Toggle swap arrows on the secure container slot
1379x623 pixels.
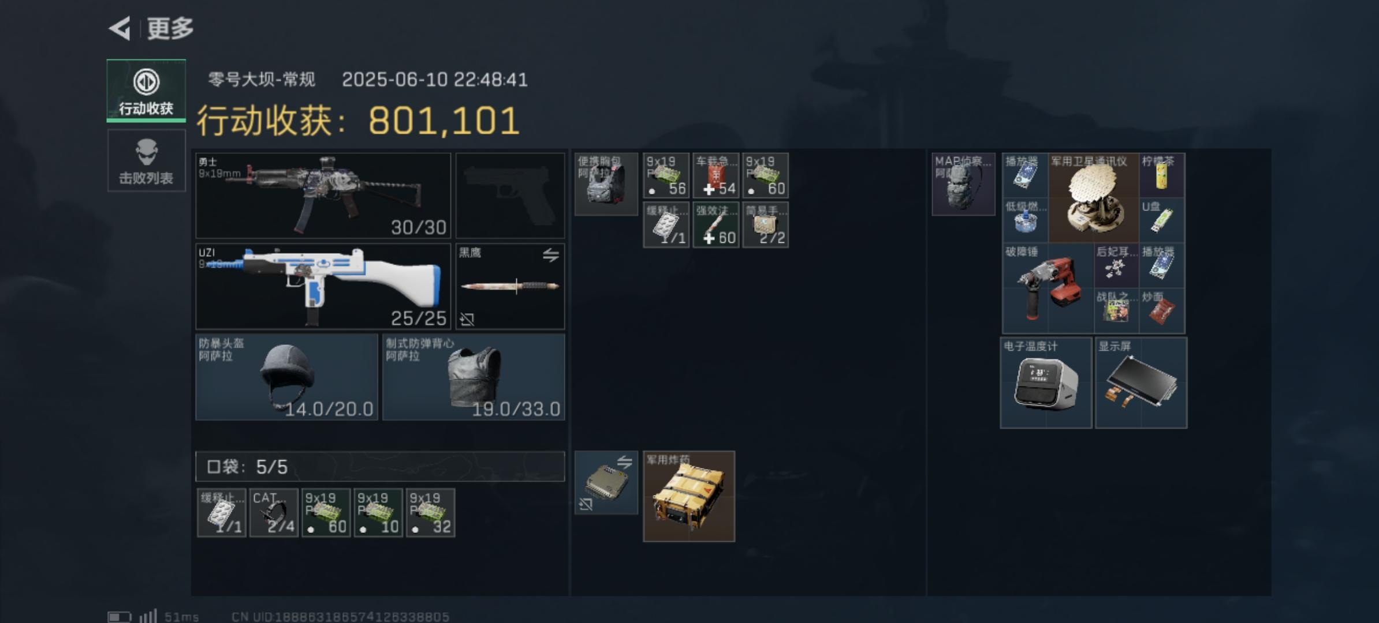click(x=624, y=462)
